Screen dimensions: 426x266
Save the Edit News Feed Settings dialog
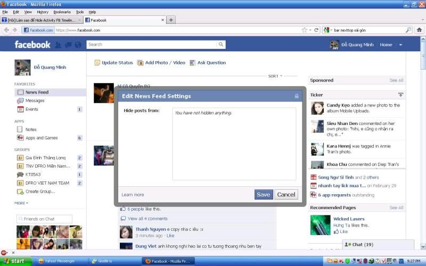(x=264, y=195)
